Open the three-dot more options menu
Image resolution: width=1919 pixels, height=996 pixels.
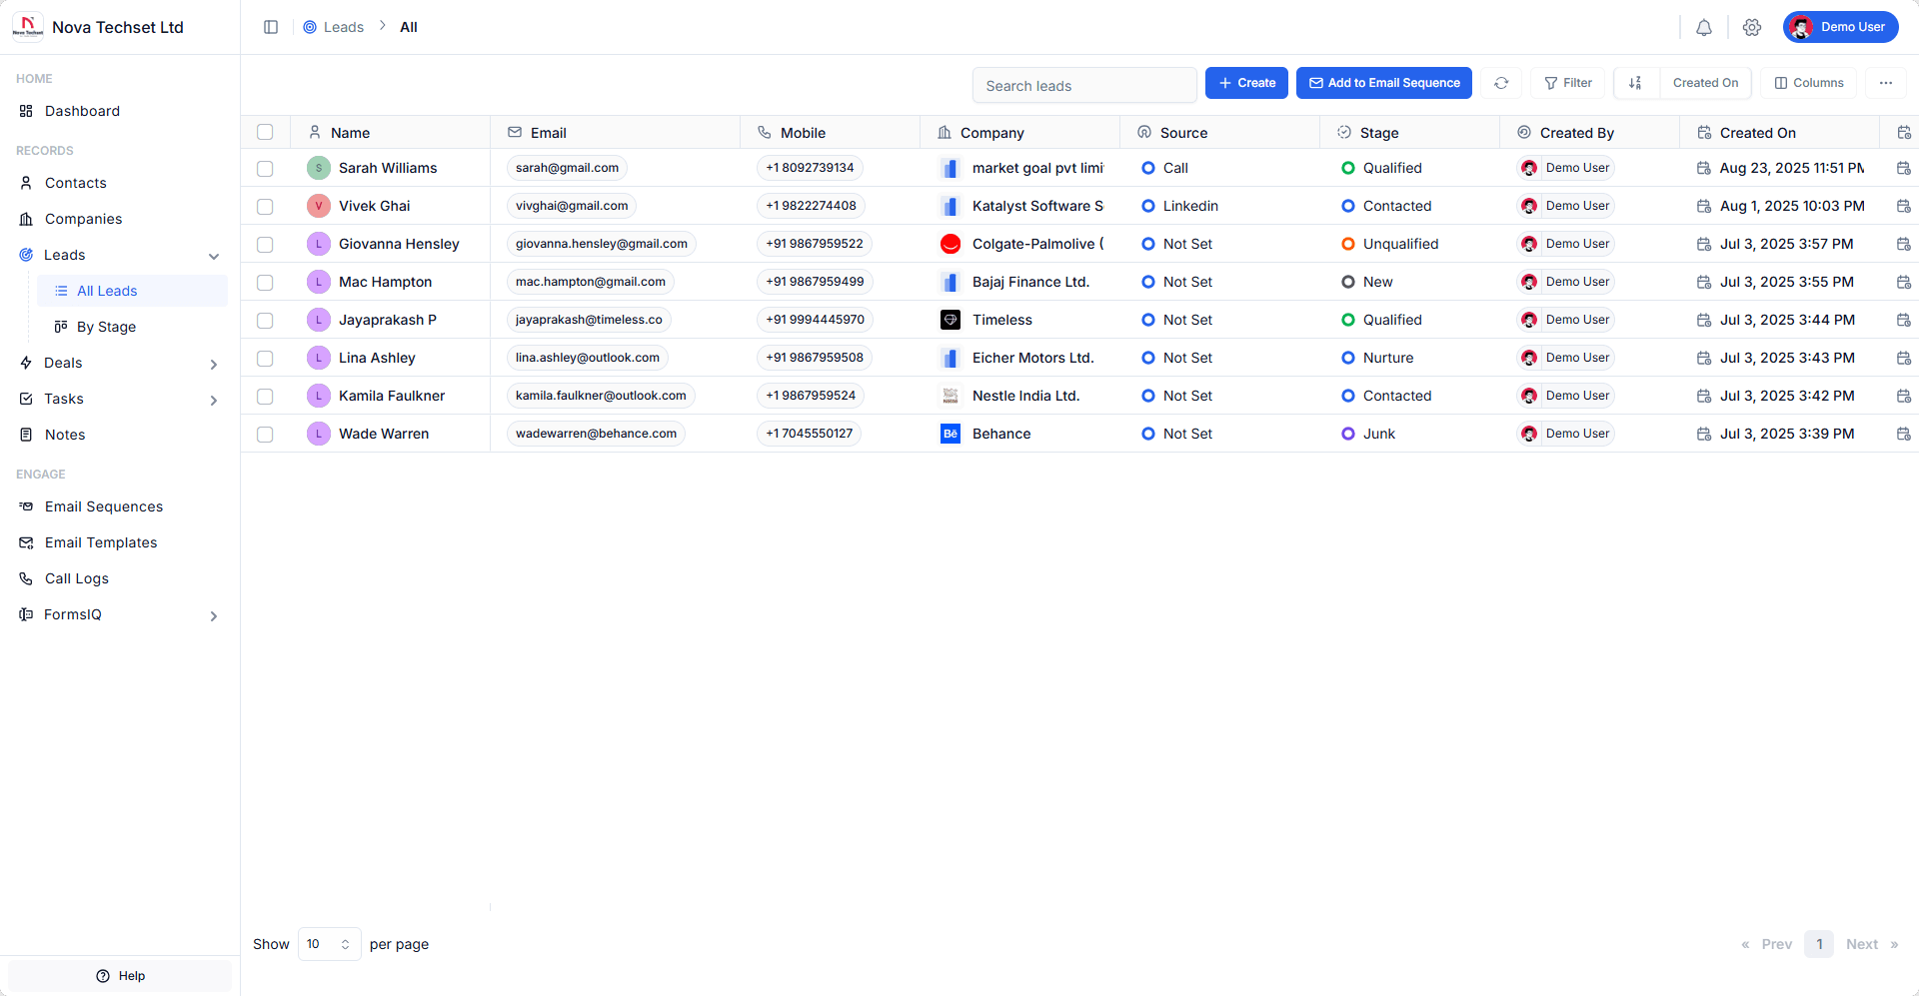tap(1886, 83)
